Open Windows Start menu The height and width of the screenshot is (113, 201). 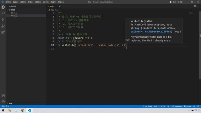3,110
